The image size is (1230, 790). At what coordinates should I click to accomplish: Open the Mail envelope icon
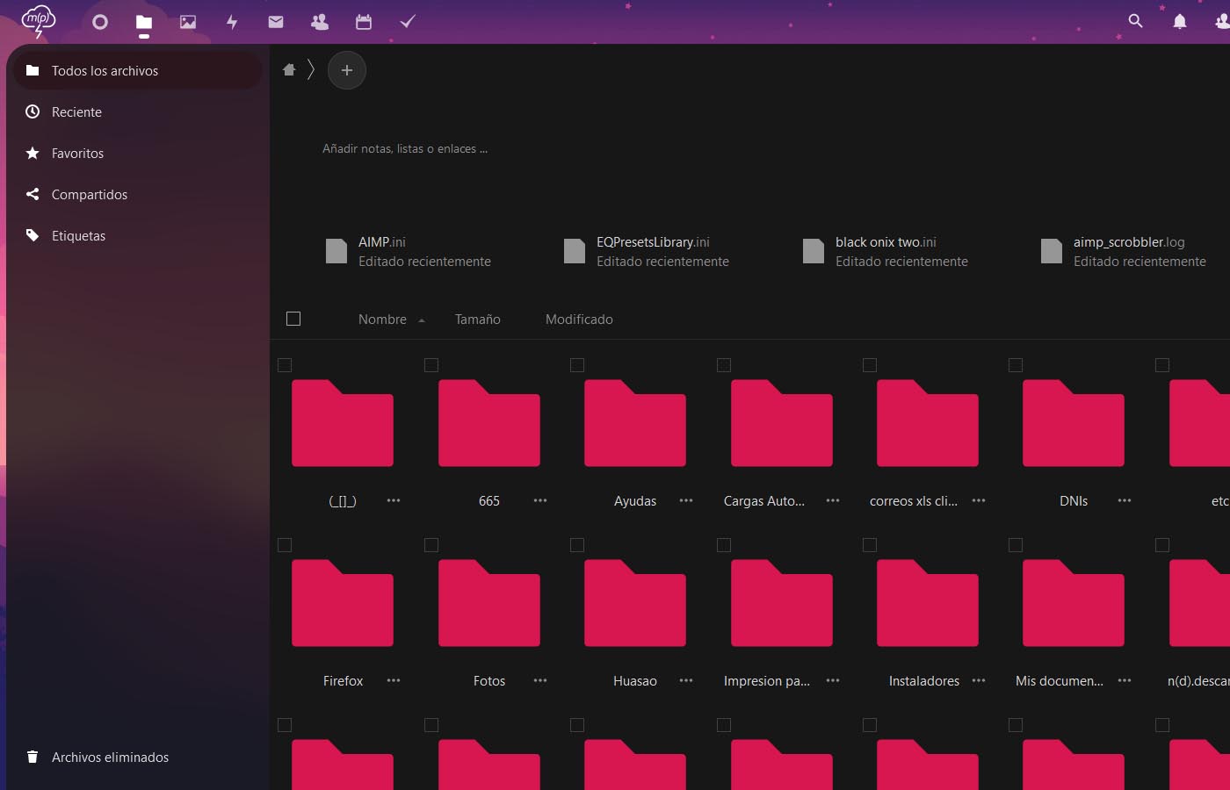pos(276,22)
